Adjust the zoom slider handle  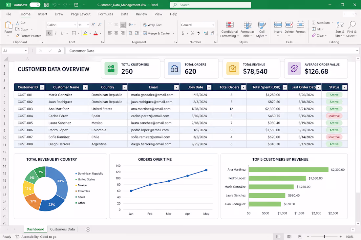pos(324,236)
